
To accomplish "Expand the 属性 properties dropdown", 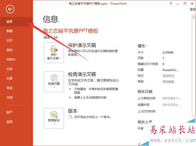I will click(x=142, y=46).
